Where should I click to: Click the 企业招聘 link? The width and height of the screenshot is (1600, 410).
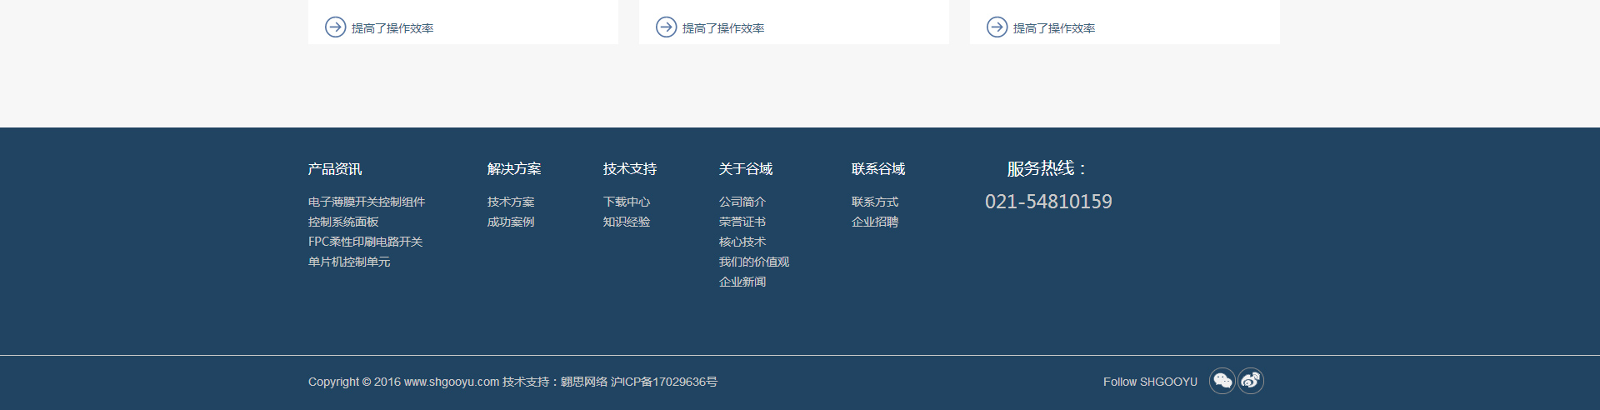(x=874, y=222)
